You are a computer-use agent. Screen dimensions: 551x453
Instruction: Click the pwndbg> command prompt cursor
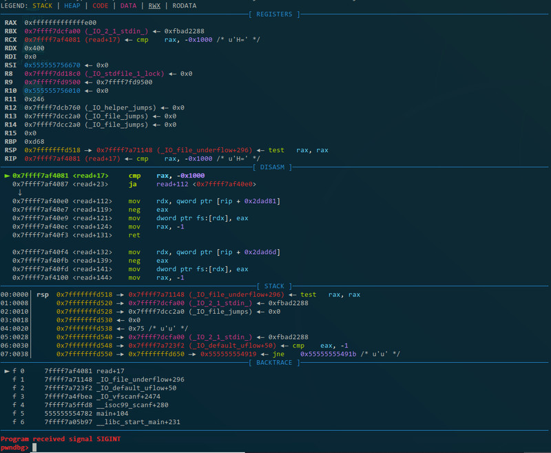click(x=34, y=447)
